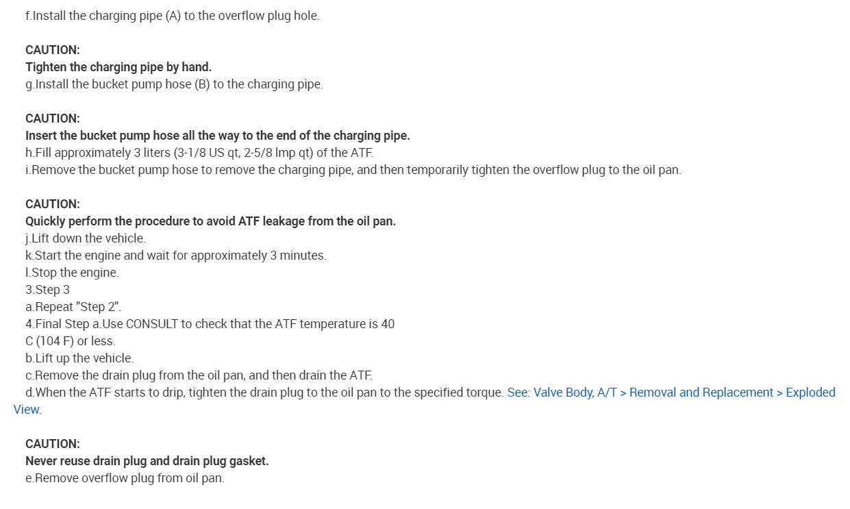Click the "3.Step 3" line
The width and height of the screenshot is (850, 509).
[x=47, y=290]
